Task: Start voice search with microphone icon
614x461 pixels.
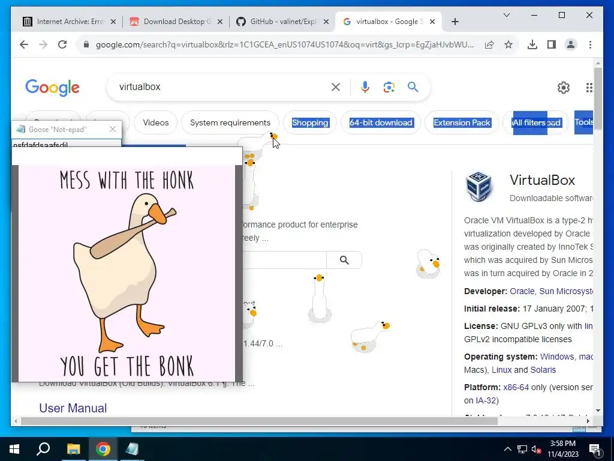Action: [365, 87]
